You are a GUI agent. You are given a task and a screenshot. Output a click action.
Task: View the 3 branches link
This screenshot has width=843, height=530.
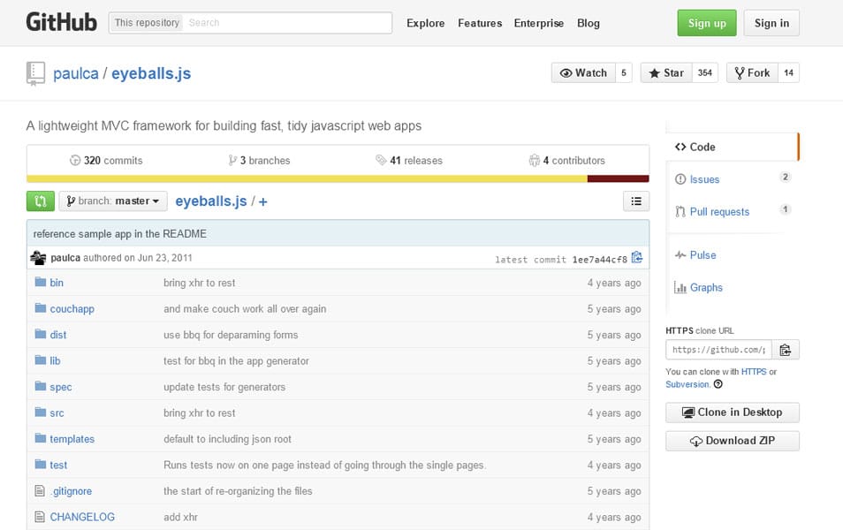pos(259,160)
